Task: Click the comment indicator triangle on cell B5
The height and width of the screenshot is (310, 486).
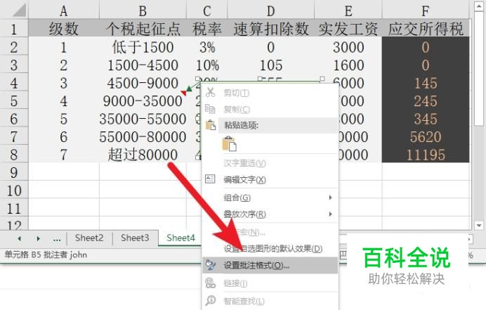Action: [x=183, y=93]
